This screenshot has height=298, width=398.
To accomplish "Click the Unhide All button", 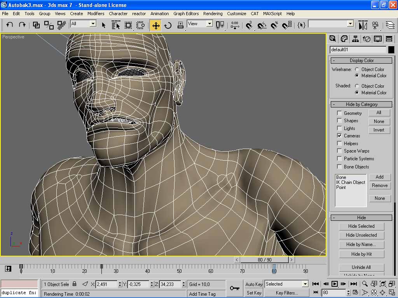I will click(361, 267).
